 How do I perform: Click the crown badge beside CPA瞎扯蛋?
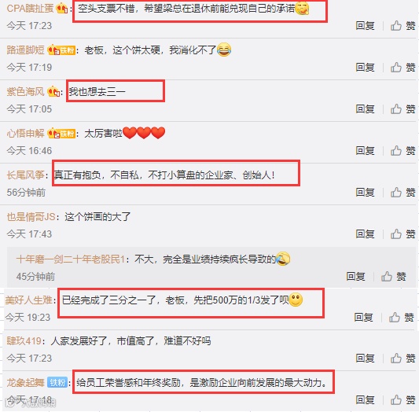[62, 9]
